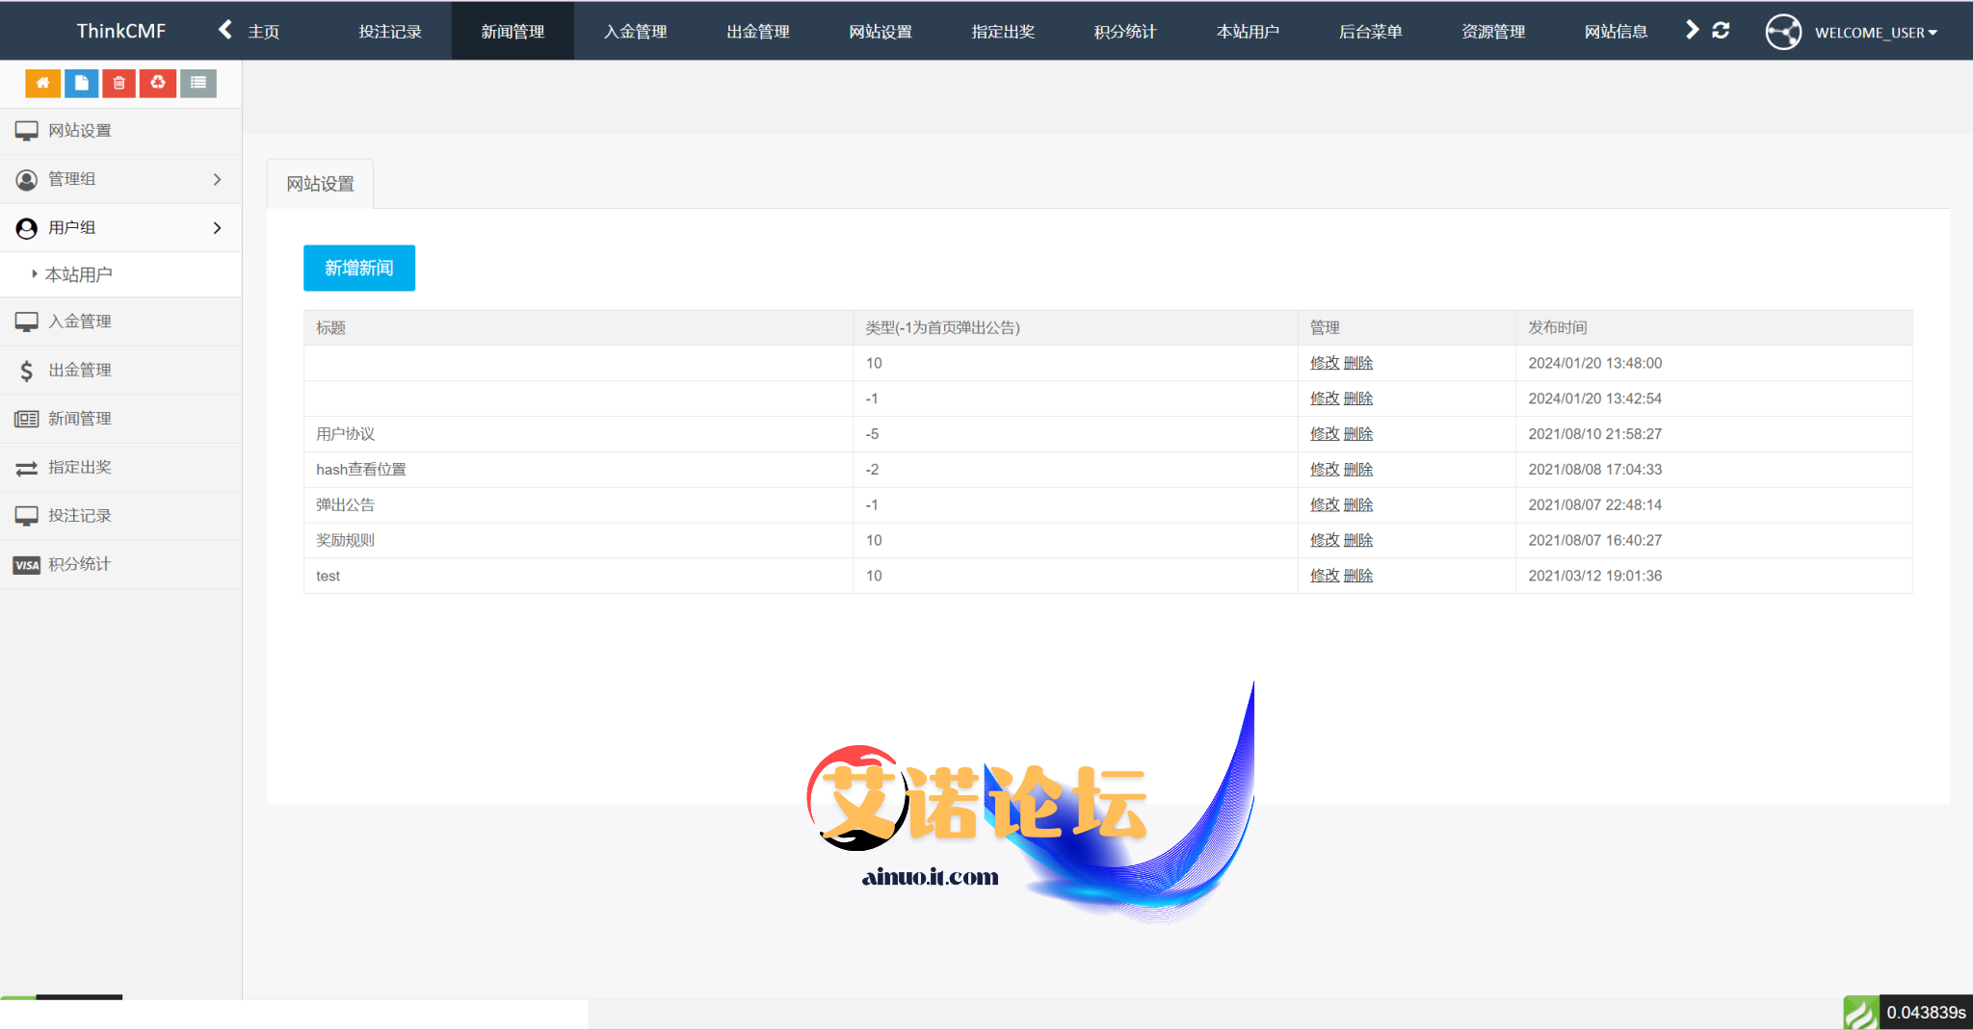Image resolution: width=1973 pixels, height=1030 pixels.
Task: Click the exchange arrows icon beside 指定出奖
Action: 26,468
